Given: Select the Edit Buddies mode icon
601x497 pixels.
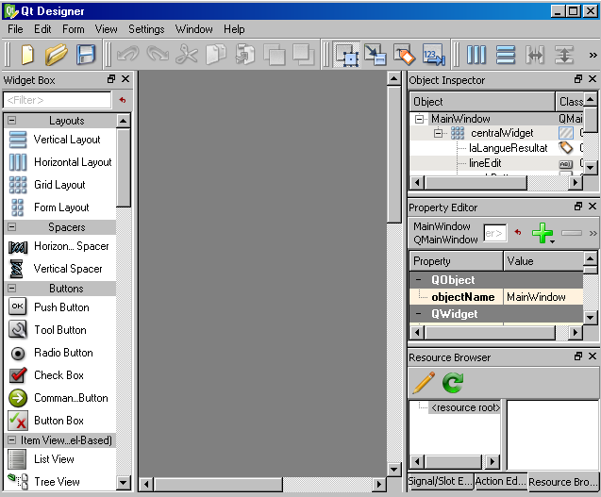Looking at the screenshot, I should [x=405, y=55].
